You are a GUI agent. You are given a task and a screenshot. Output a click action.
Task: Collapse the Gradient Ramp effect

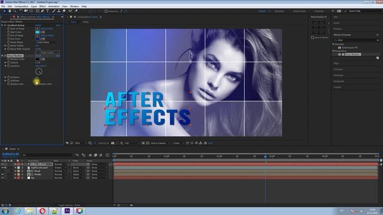point(2,25)
